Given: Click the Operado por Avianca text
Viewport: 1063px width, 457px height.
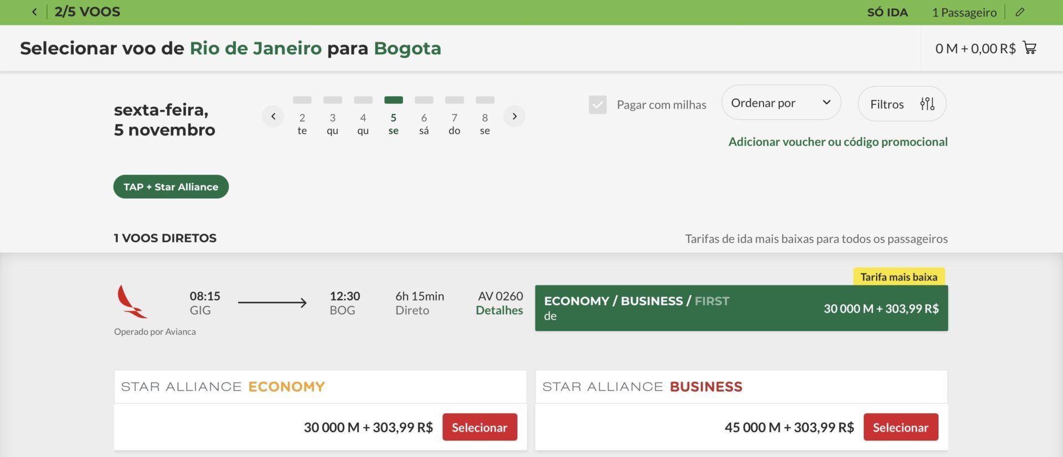Looking at the screenshot, I should click(155, 331).
